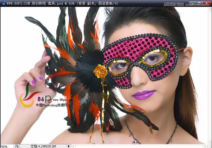212x148 pixels.
Task: Maximize the document window
Action: coord(200,3)
